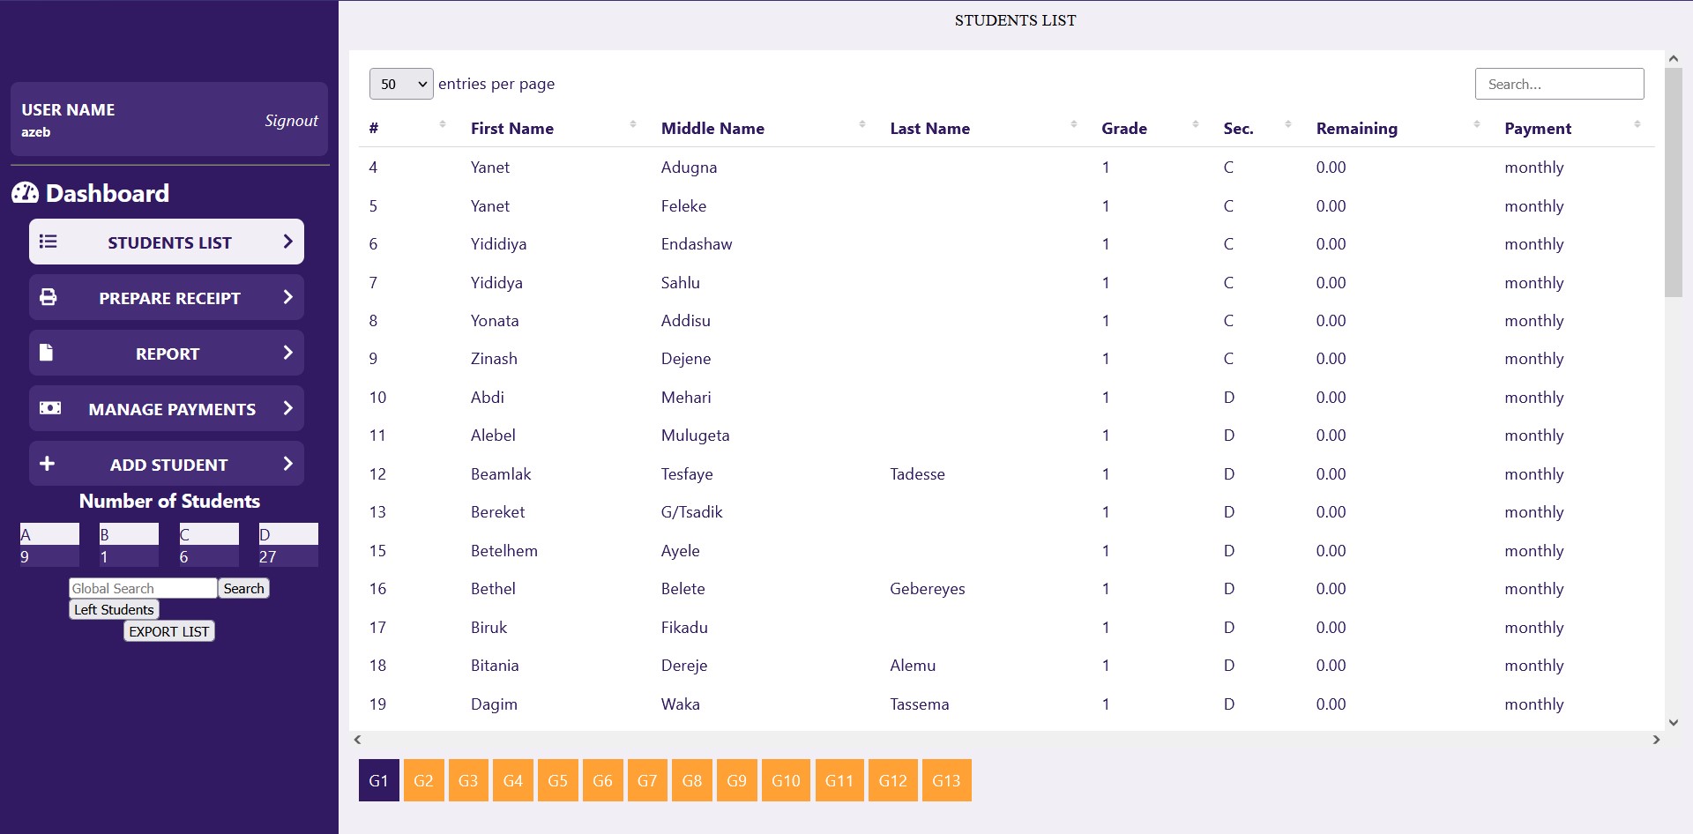Click the EXPORT LIST button
This screenshot has height=834, width=1693.
pos(169,631)
